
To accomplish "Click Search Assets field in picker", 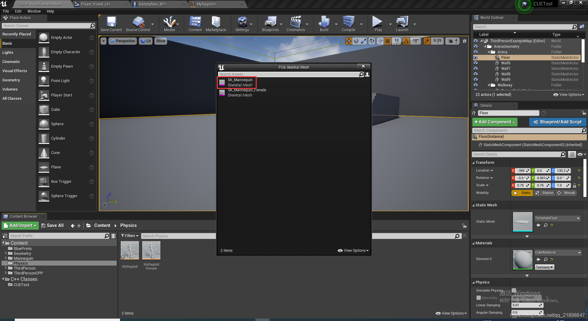I will click(x=288, y=74).
